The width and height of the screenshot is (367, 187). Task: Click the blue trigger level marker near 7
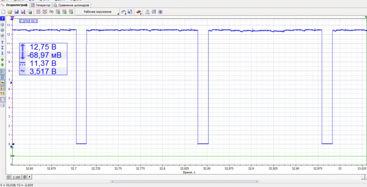point(11,83)
